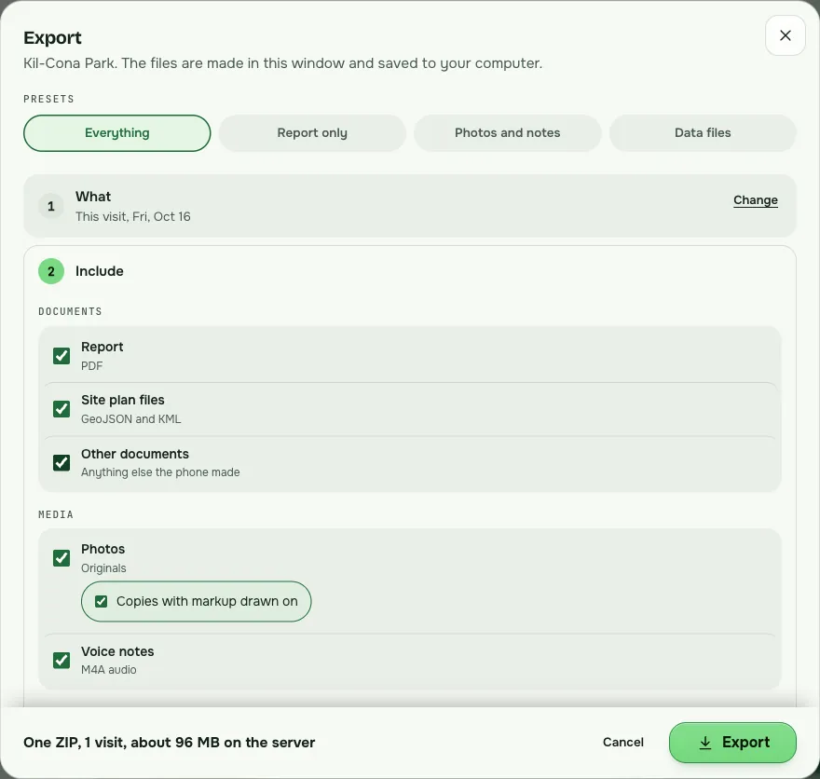The image size is (820, 779).
Task: Click the Include section heading
Action: click(x=100, y=271)
